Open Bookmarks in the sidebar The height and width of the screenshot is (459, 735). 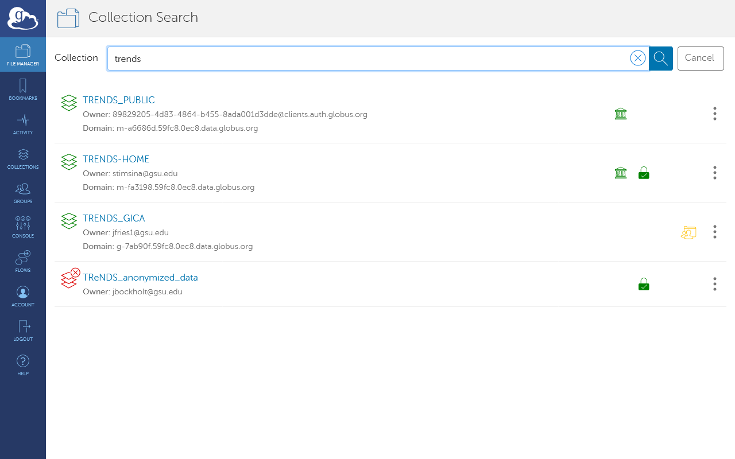(x=23, y=90)
